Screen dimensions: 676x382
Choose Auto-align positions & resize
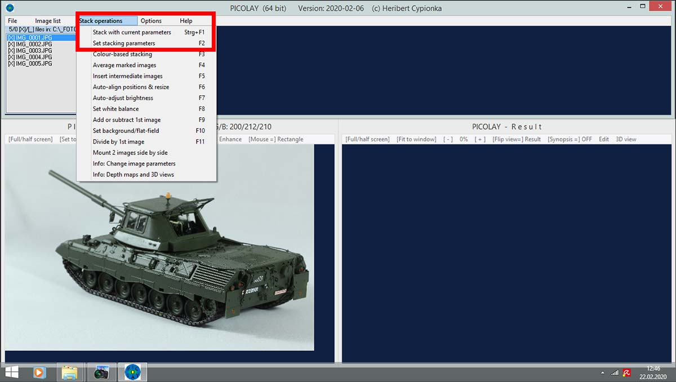tap(131, 87)
